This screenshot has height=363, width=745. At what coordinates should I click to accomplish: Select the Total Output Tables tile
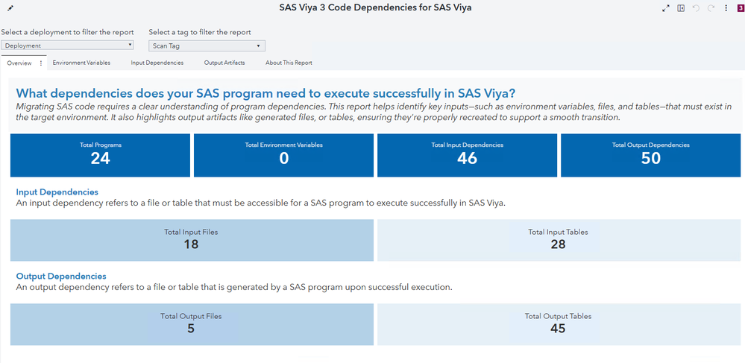[558, 324]
